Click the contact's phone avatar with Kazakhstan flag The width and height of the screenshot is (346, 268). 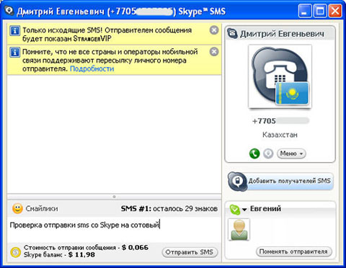(280, 76)
